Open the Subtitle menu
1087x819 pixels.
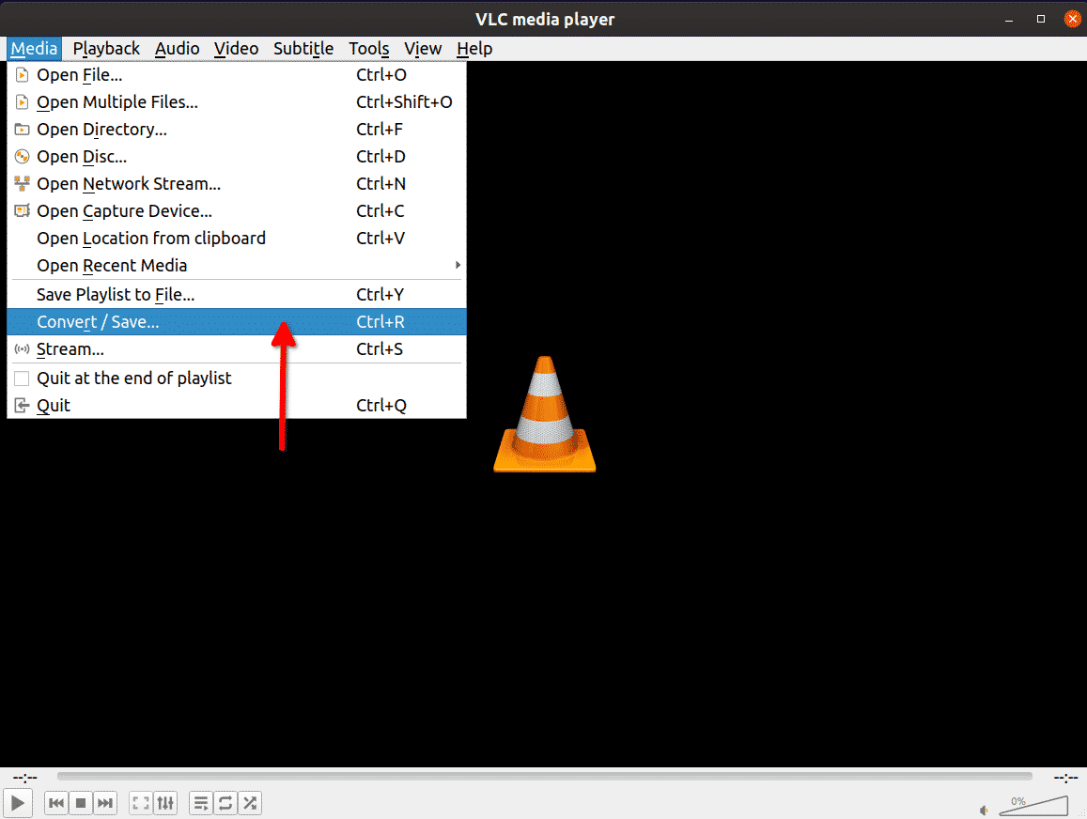click(x=303, y=49)
